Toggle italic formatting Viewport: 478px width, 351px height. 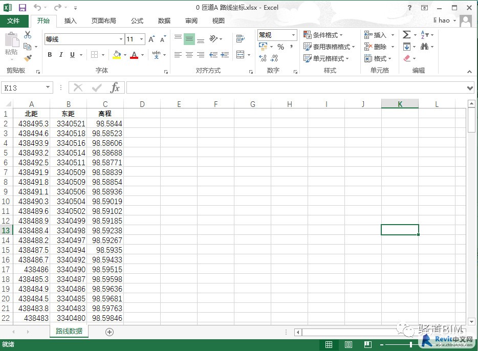coord(61,55)
